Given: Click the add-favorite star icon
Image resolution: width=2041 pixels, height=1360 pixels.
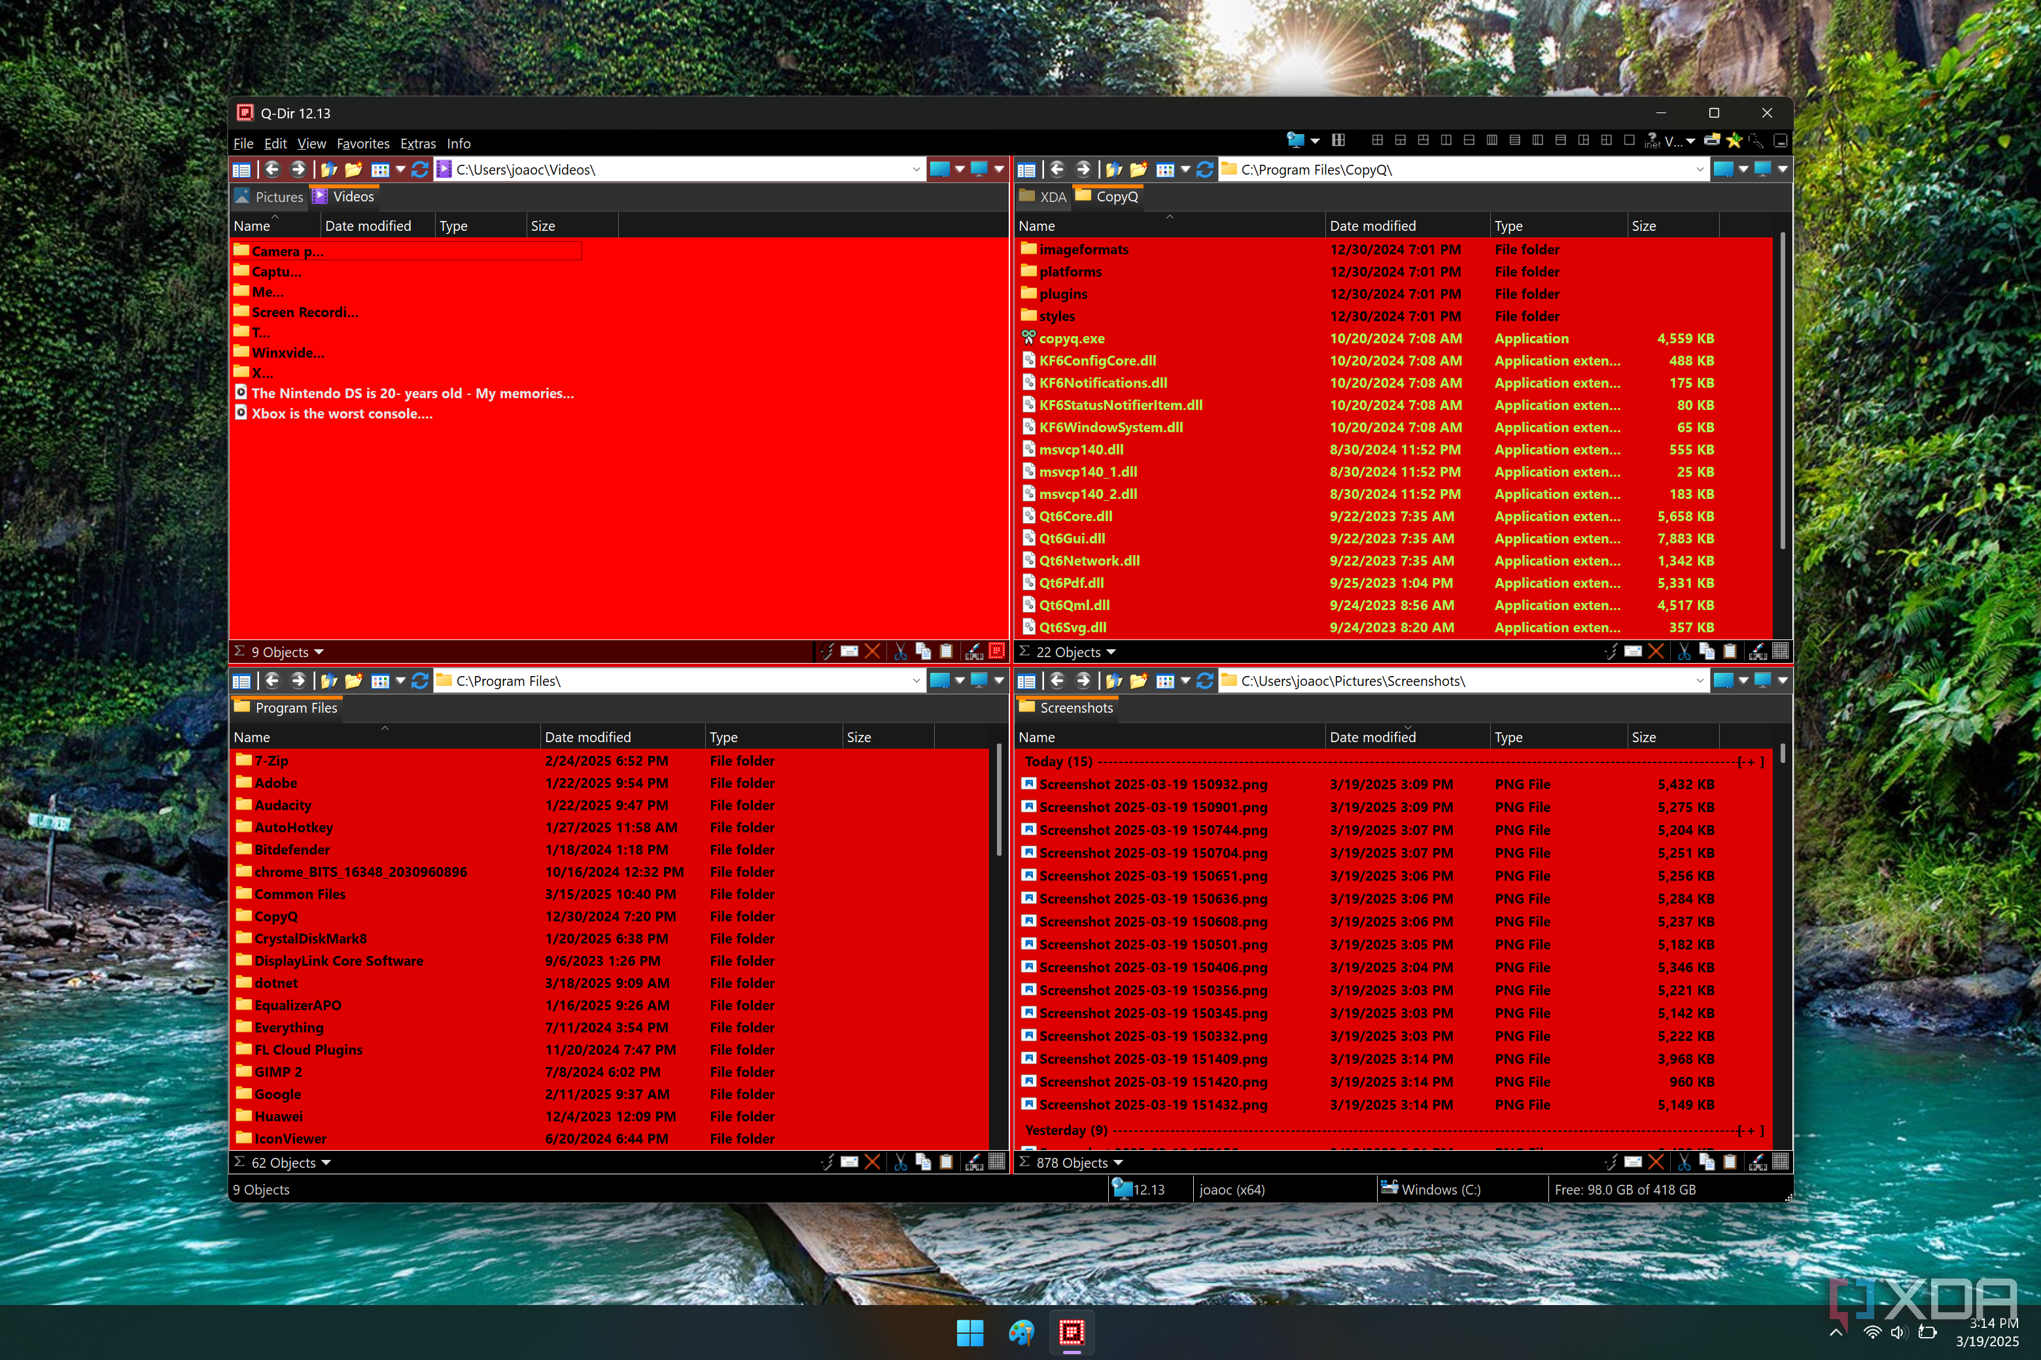Looking at the screenshot, I should click(x=1735, y=141).
